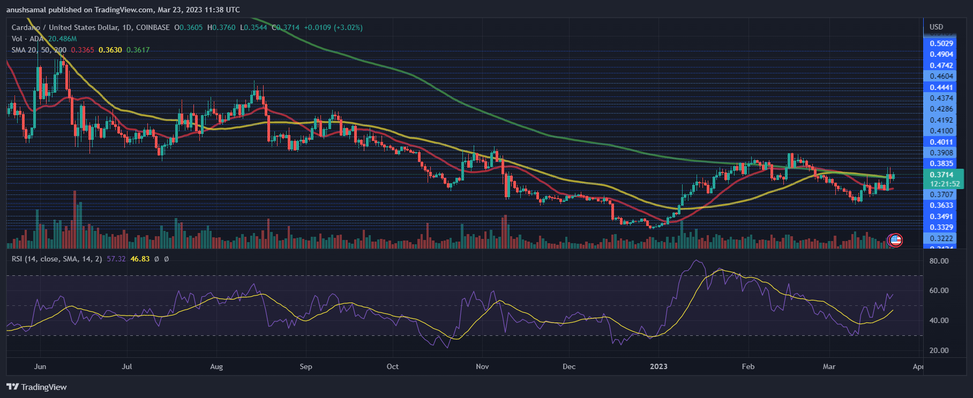The width and height of the screenshot is (973, 398).
Task: Click the 0.5029 price level label
Action: pyautogui.click(x=941, y=43)
